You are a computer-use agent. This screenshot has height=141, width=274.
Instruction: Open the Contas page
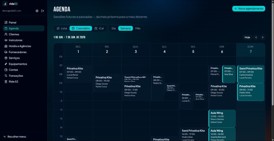click(x=24, y=70)
